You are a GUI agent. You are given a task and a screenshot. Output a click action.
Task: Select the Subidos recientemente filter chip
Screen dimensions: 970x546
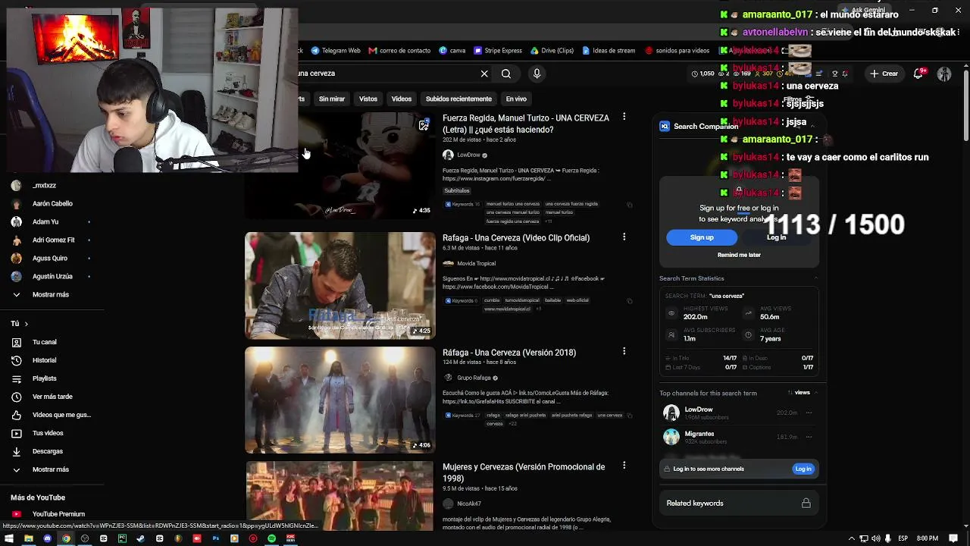458,99
